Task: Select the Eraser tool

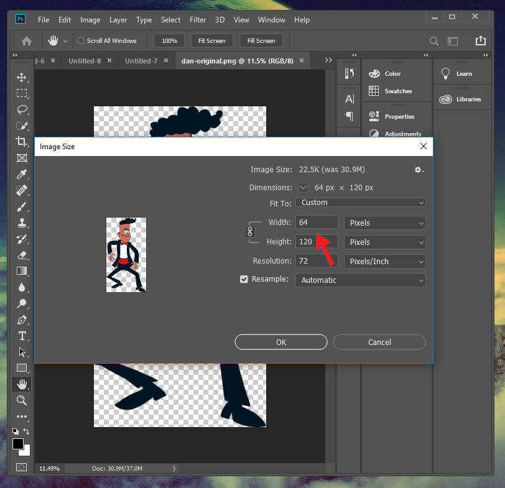Action: [x=22, y=255]
